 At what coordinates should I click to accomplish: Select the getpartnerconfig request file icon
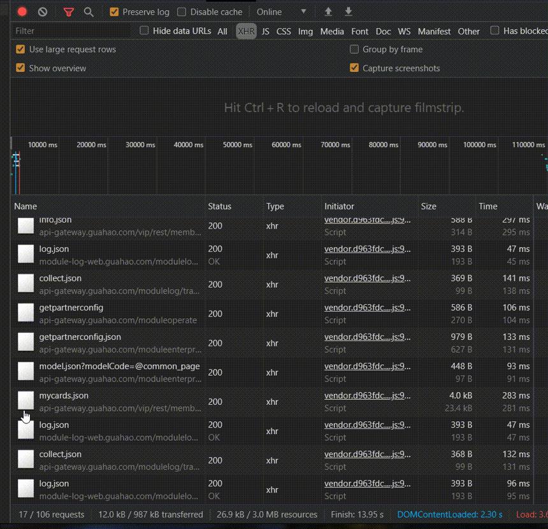pos(26,312)
